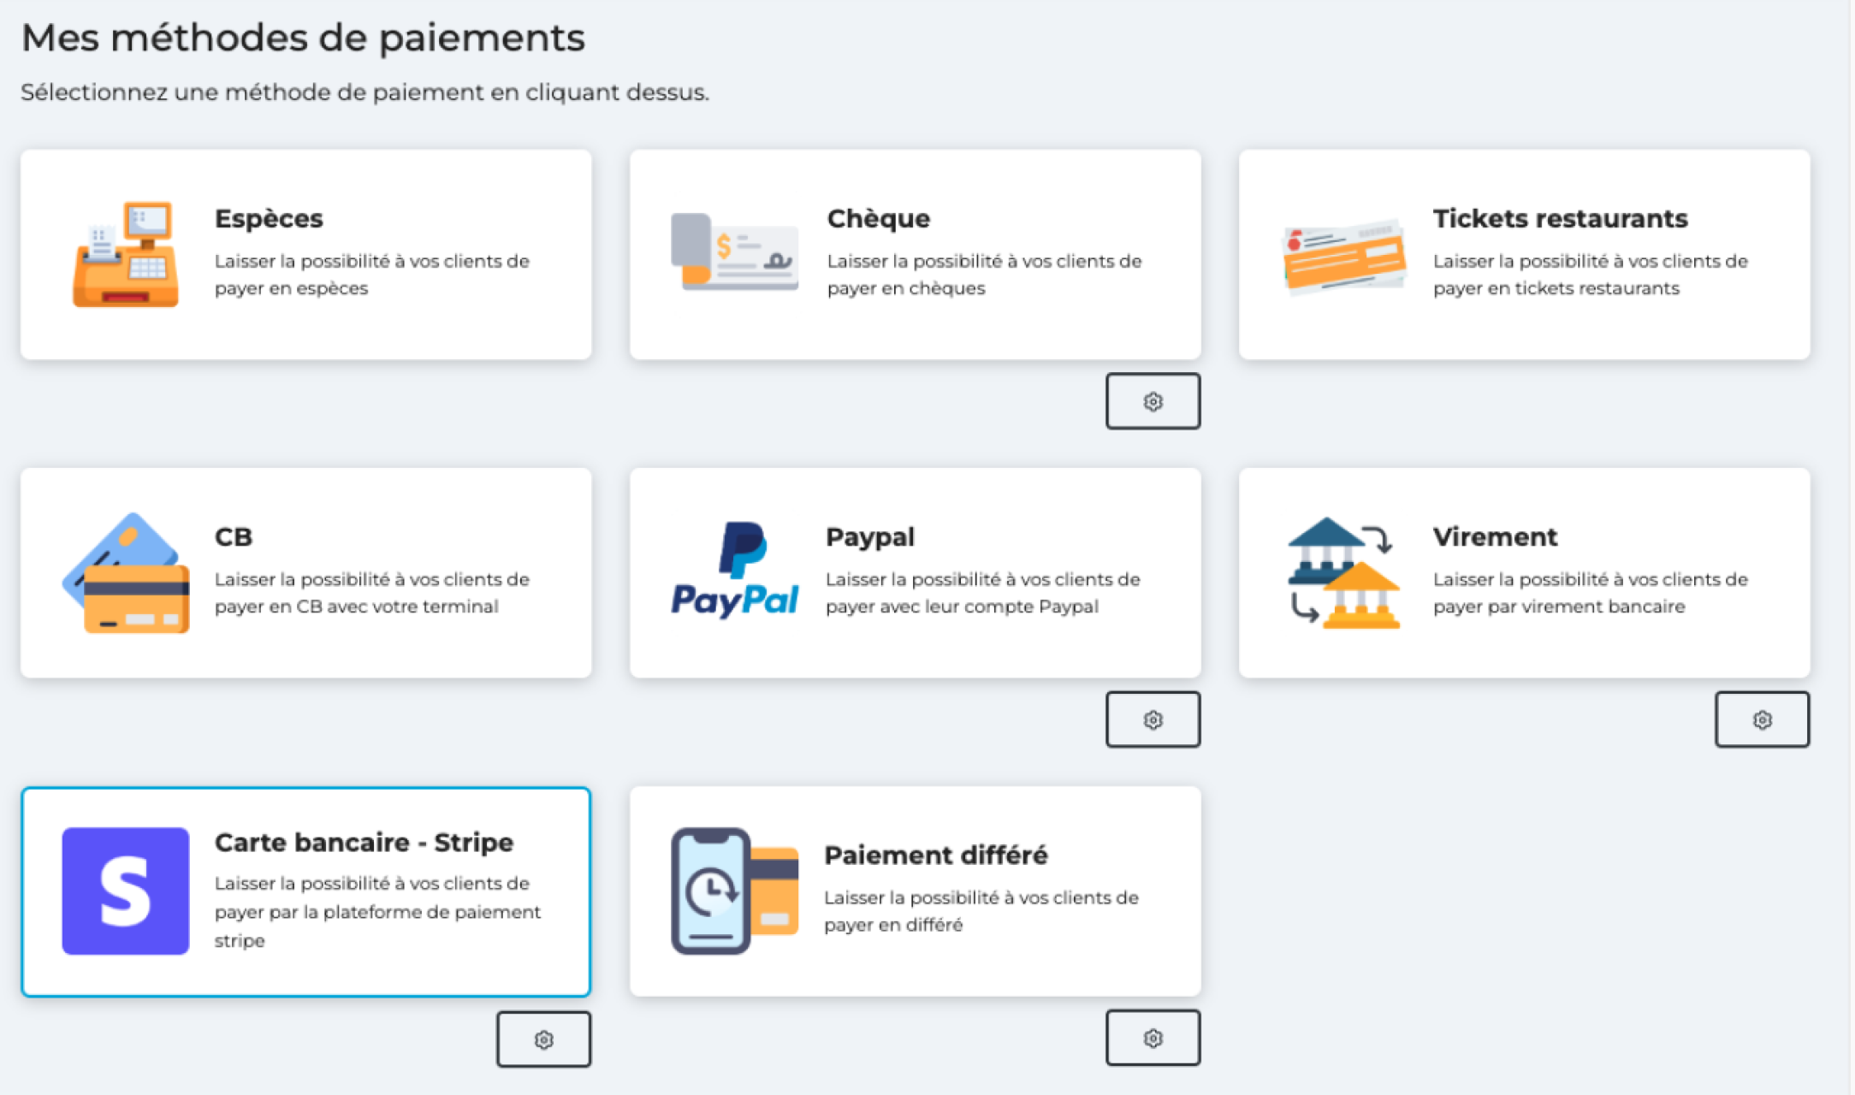Select the Espèces payment method title
Image resolution: width=1855 pixels, height=1095 pixels.
(x=269, y=218)
